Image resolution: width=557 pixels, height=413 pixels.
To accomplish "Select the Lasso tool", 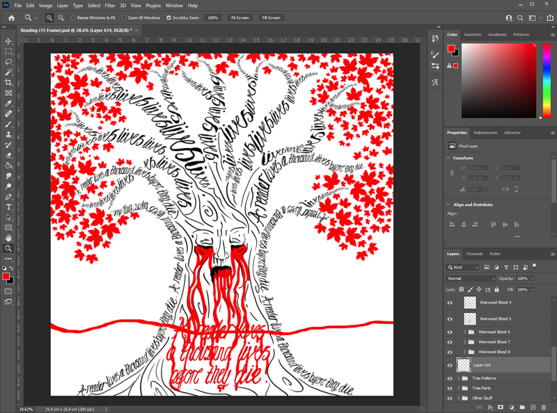I will (x=9, y=61).
